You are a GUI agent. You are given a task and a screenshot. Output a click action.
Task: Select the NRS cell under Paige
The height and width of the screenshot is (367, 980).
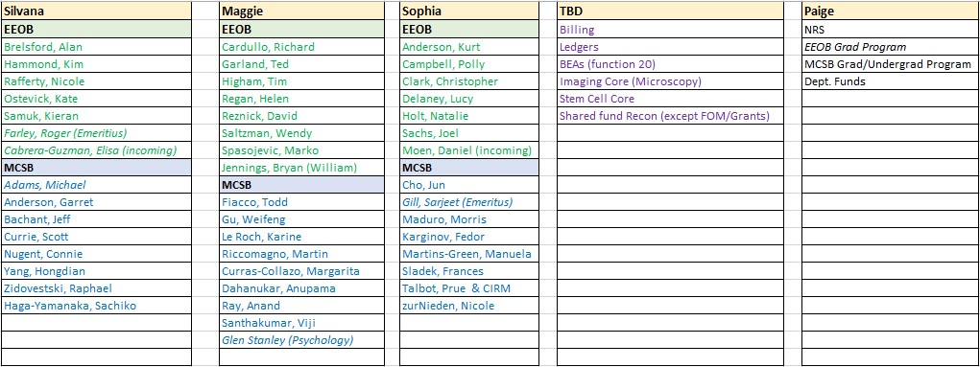tap(891, 30)
